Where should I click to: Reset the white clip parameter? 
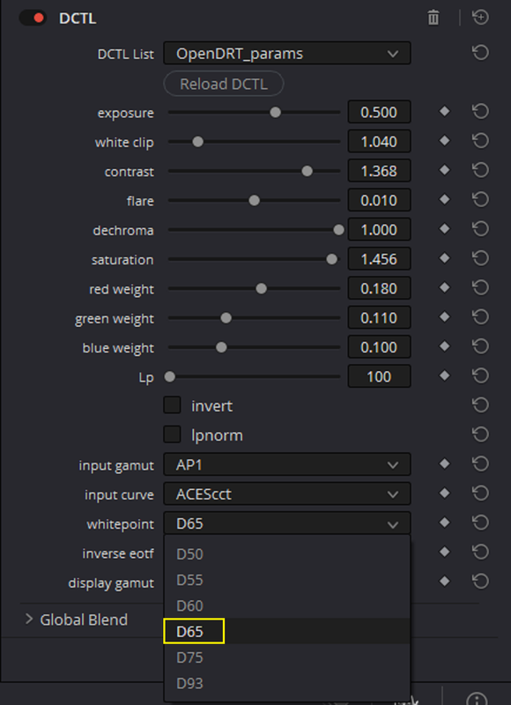coord(480,141)
